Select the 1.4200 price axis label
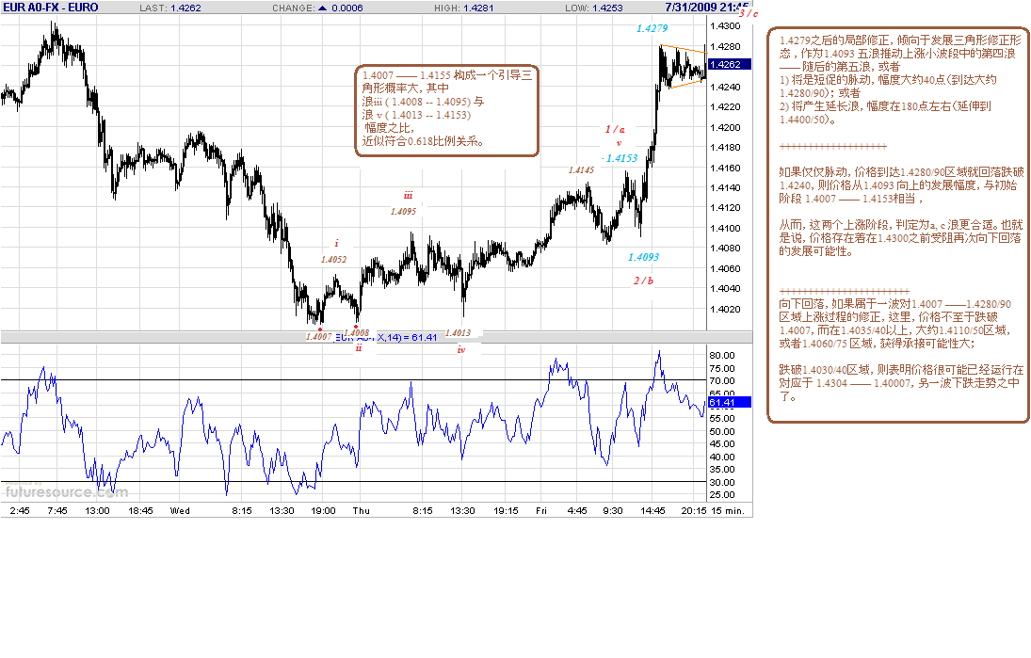Screen dimensions: 1031x658 tap(725, 127)
